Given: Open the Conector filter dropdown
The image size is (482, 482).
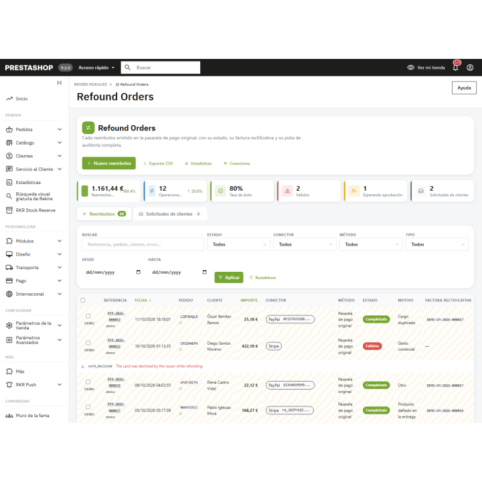Looking at the screenshot, I should point(305,244).
